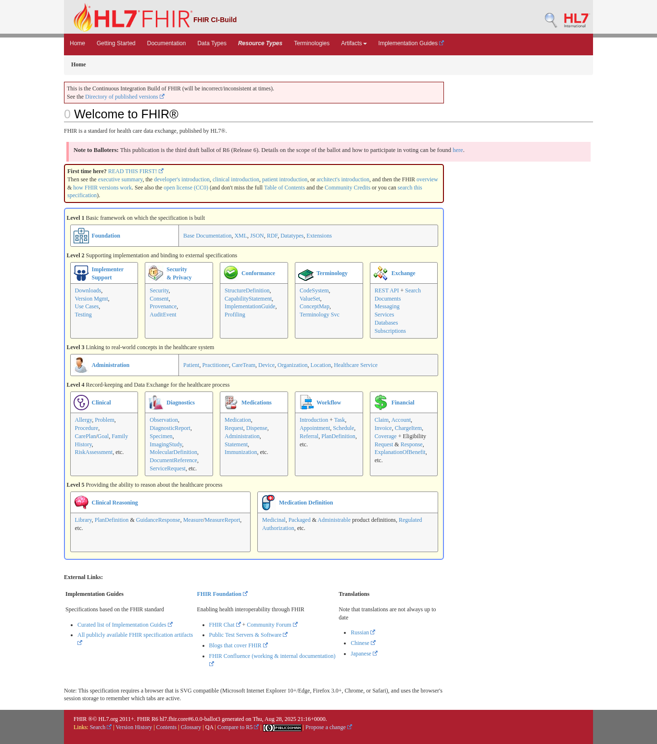Open the Immunization link
The height and width of the screenshot is (744, 657).
pos(241,452)
